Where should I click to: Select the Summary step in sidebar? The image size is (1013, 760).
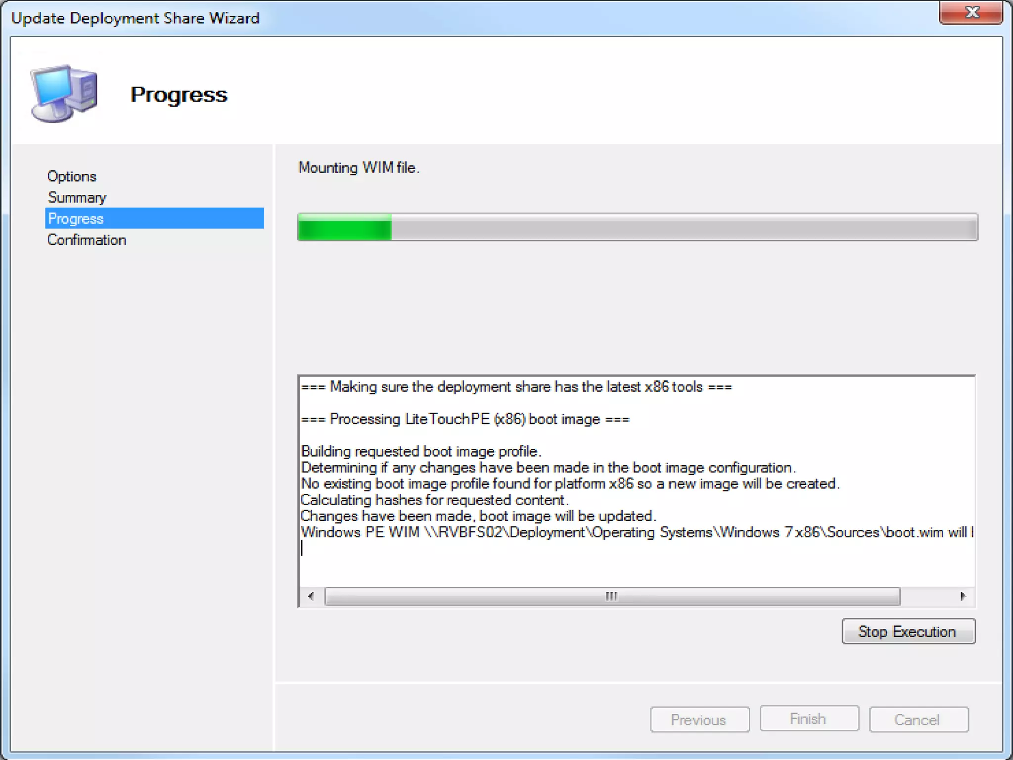(77, 197)
